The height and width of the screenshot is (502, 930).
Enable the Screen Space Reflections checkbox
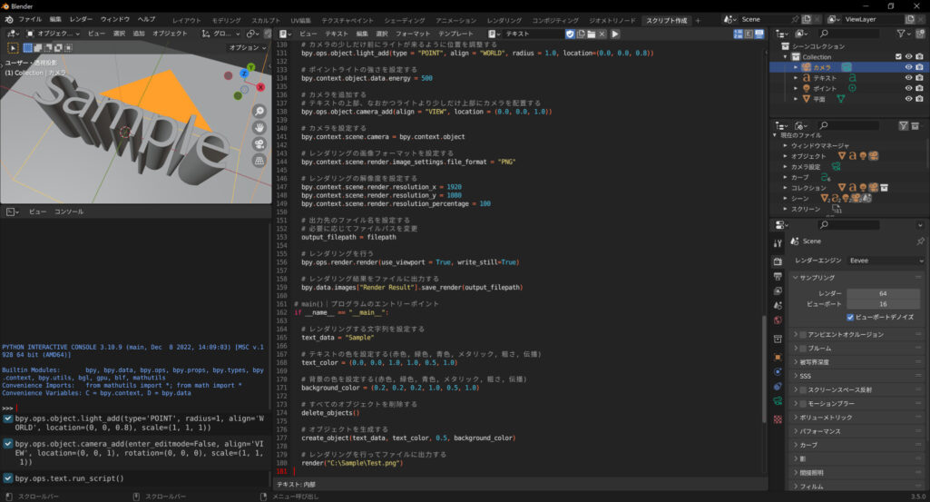click(803, 389)
